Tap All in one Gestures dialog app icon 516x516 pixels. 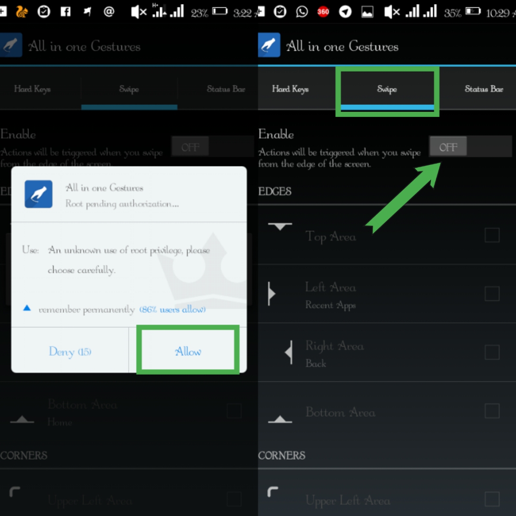pyautogui.click(x=38, y=194)
